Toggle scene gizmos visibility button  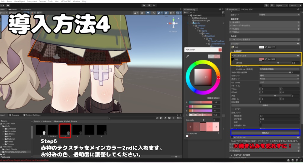coord(178,13)
